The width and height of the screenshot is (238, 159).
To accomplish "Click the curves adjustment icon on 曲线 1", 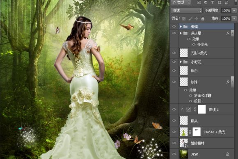I will click(x=188, y=110).
